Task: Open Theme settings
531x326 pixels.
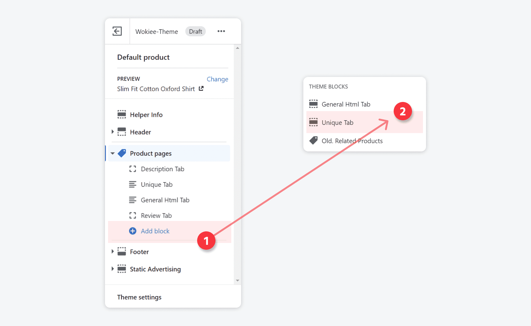Action: (139, 297)
